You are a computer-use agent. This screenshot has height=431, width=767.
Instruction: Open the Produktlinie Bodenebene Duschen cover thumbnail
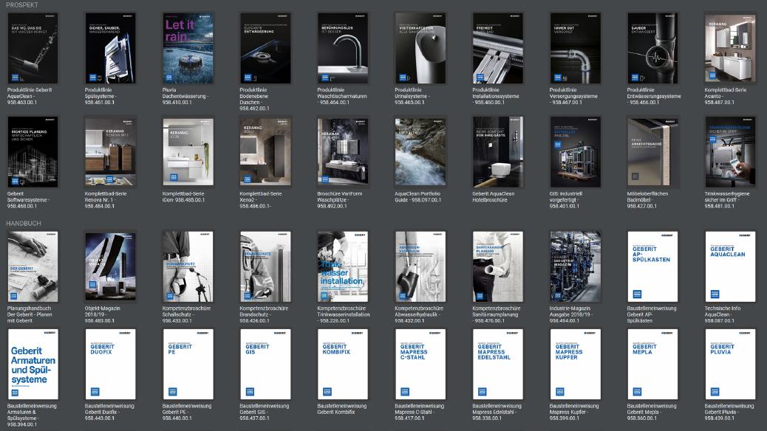265,49
